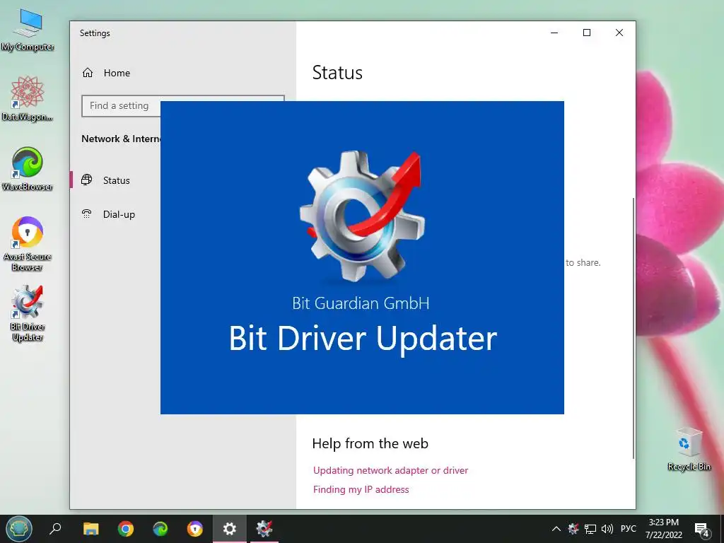The image size is (724, 543).
Task: Open clock showing 3:23 PM
Action: click(663, 529)
